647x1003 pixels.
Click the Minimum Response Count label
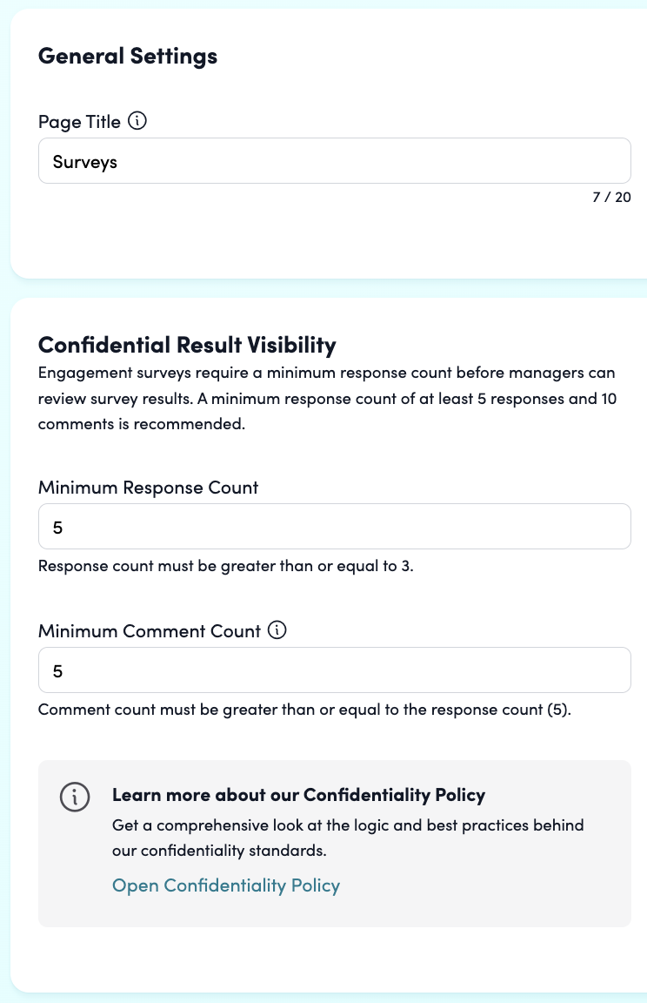(148, 488)
